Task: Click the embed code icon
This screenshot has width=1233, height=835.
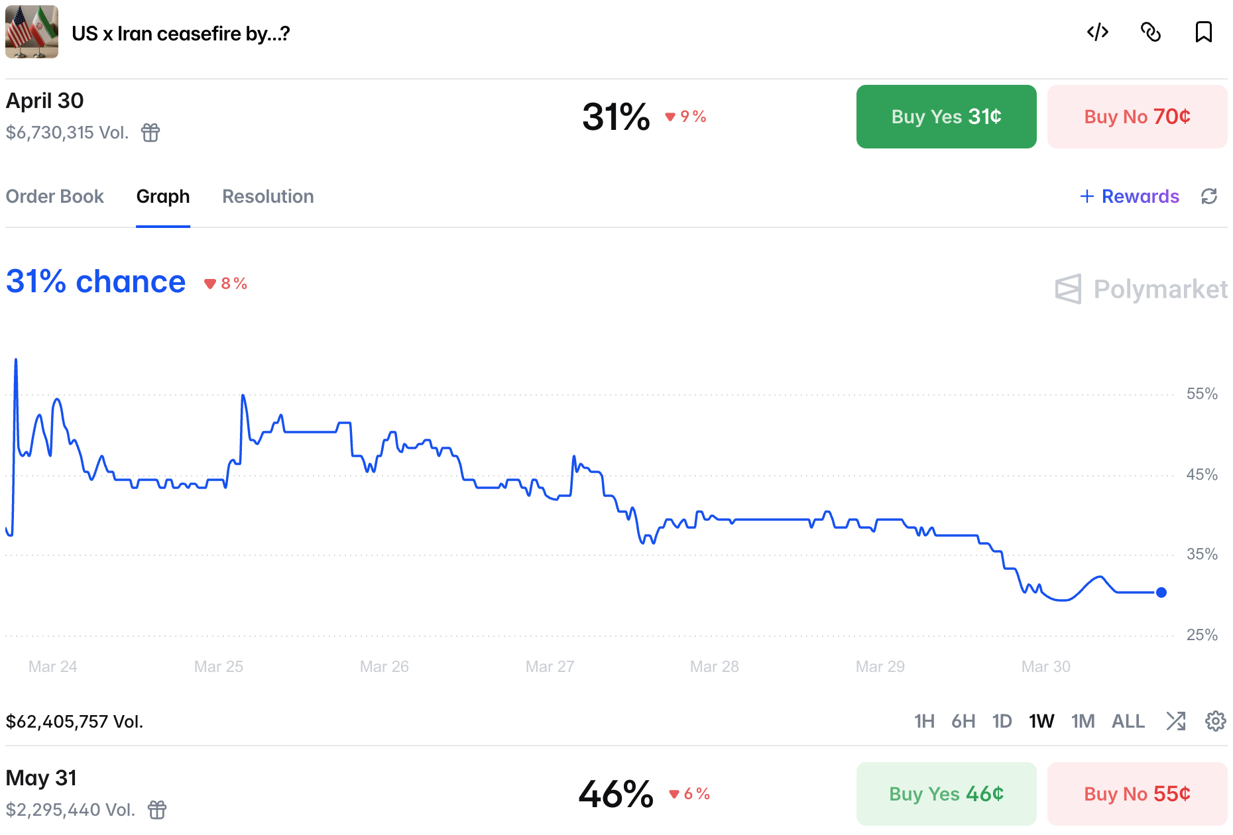Action: [x=1098, y=32]
